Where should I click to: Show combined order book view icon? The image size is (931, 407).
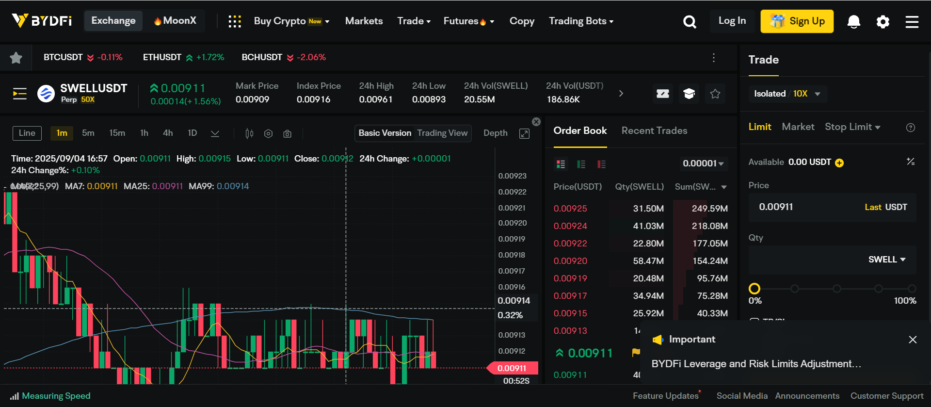pos(561,164)
